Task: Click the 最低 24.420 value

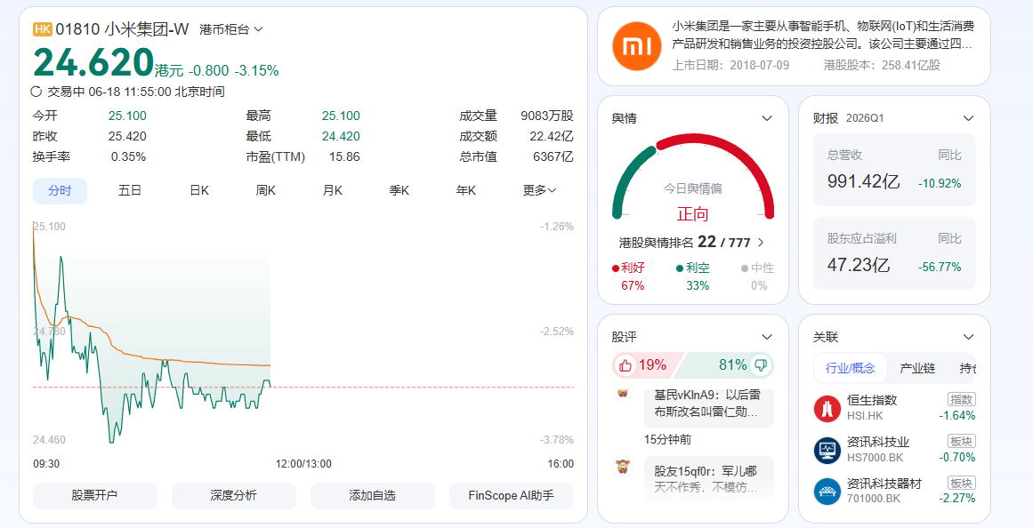Action: (x=341, y=136)
